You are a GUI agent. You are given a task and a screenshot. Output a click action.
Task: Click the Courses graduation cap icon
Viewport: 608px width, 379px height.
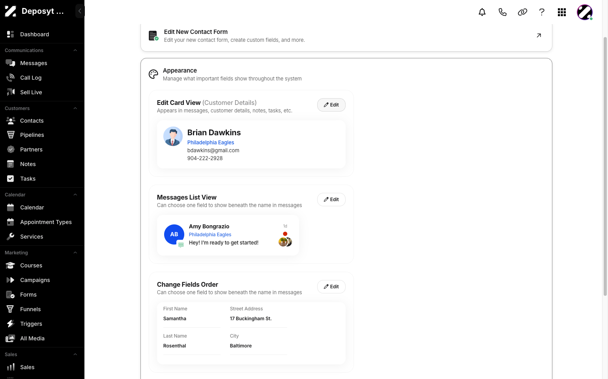pyautogui.click(x=11, y=265)
